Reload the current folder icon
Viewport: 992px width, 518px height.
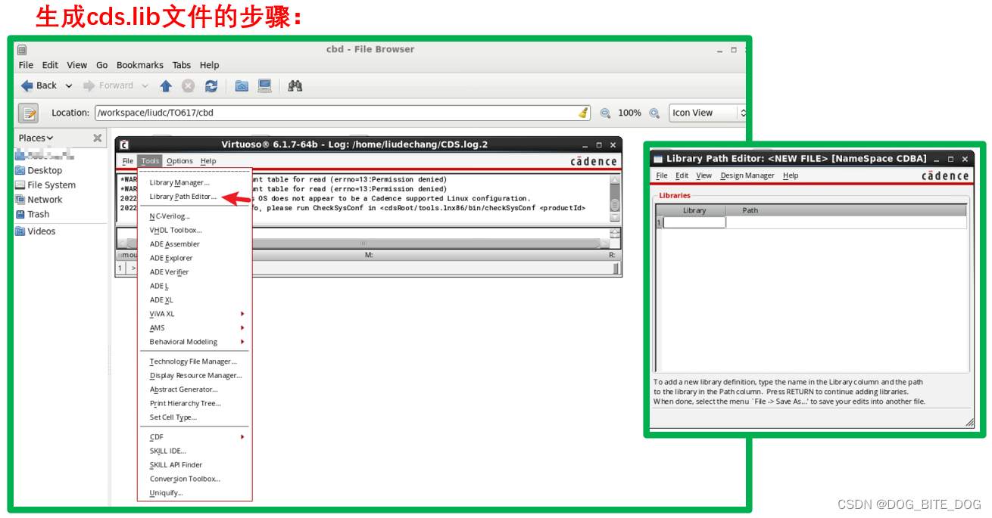(211, 86)
